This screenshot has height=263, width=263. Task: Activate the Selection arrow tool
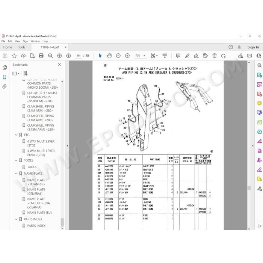(x=100, y=56)
